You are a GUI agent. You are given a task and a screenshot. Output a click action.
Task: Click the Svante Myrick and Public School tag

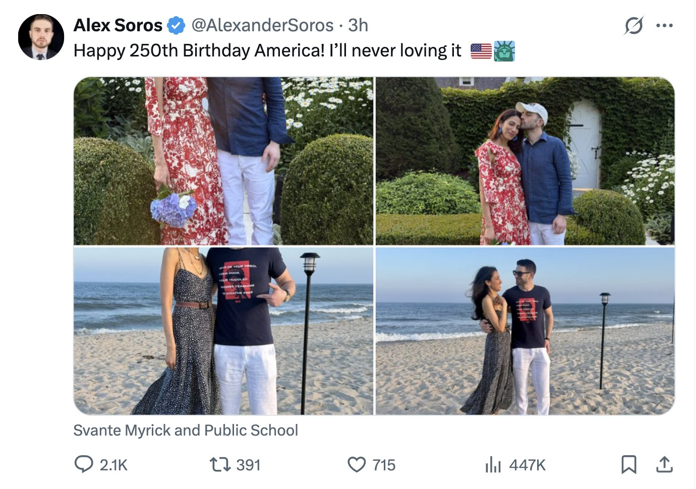(x=186, y=430)
